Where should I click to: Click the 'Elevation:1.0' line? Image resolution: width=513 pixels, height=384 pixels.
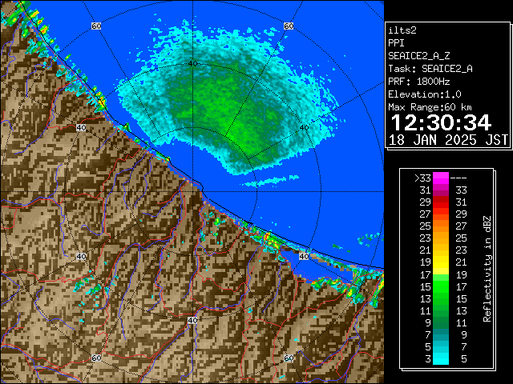tap(425, 94)
